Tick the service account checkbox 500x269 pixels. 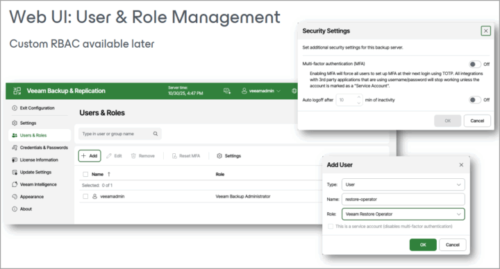[331, 226]
